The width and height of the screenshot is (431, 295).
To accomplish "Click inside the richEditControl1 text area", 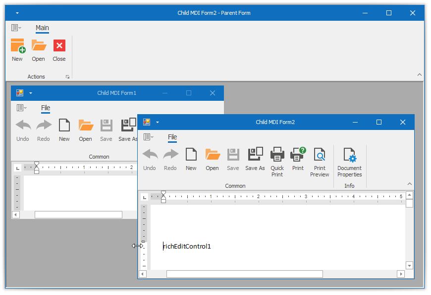I will point(277,232).
